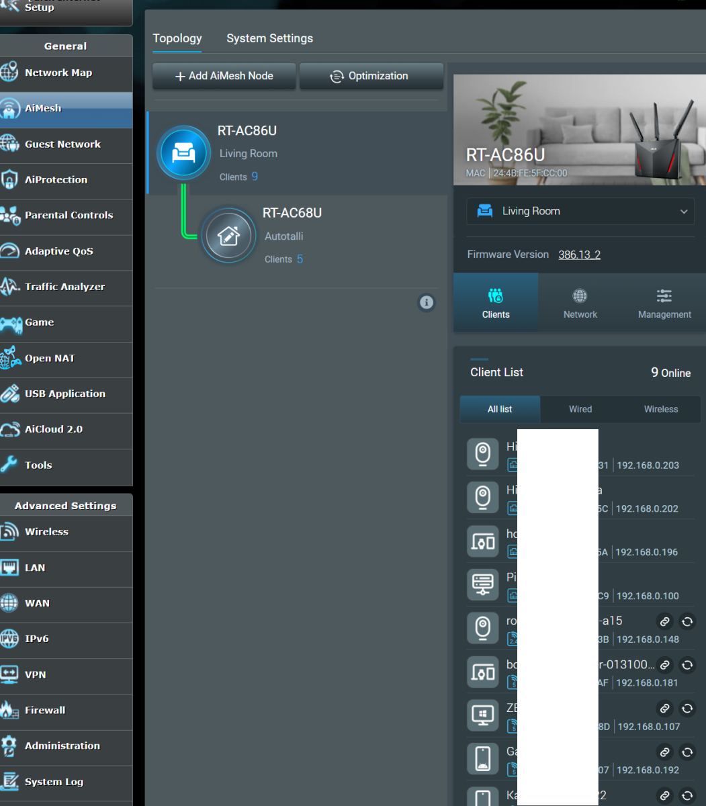Select the AiMesh menu item

pos(66,109)
